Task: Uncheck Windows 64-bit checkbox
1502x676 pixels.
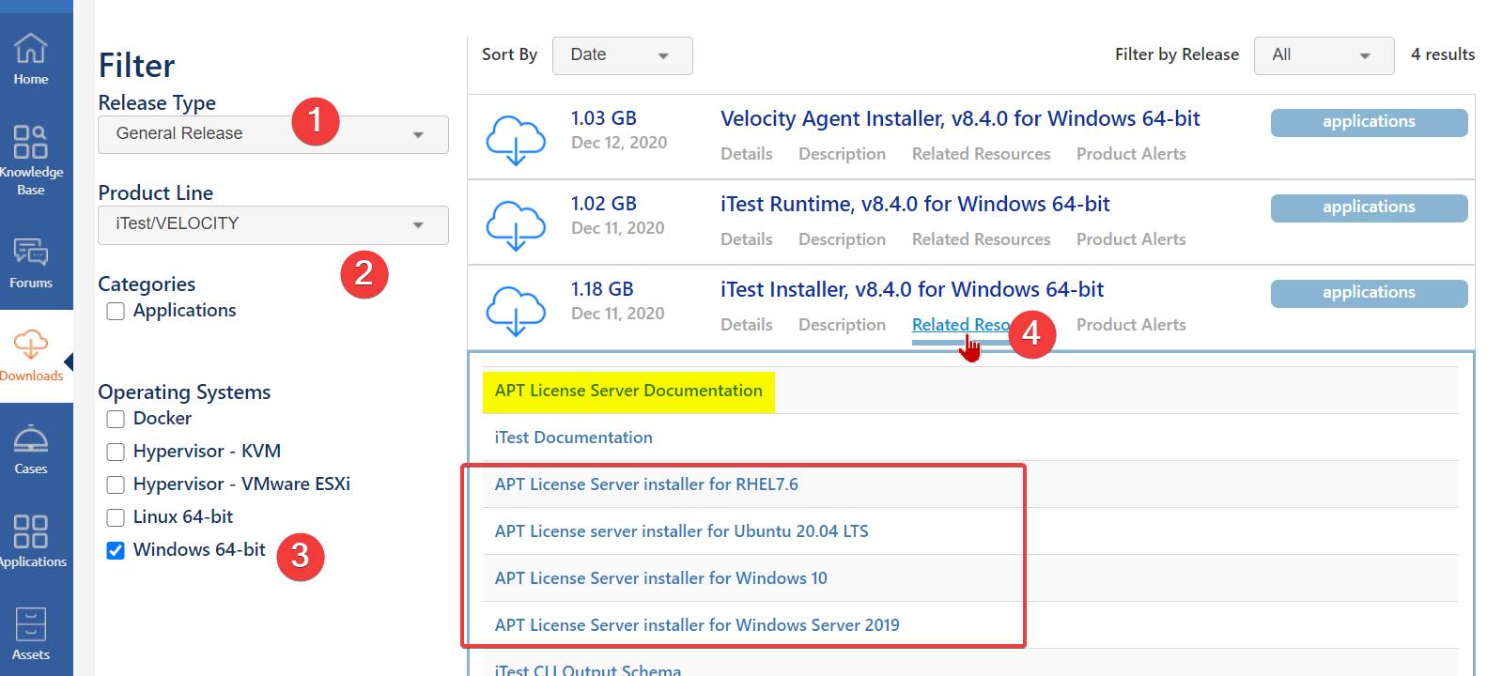Action: [116, 551]
